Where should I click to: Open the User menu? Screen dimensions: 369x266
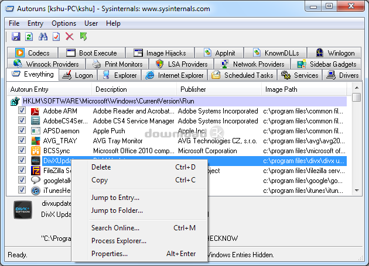click(x=91, y=23)
